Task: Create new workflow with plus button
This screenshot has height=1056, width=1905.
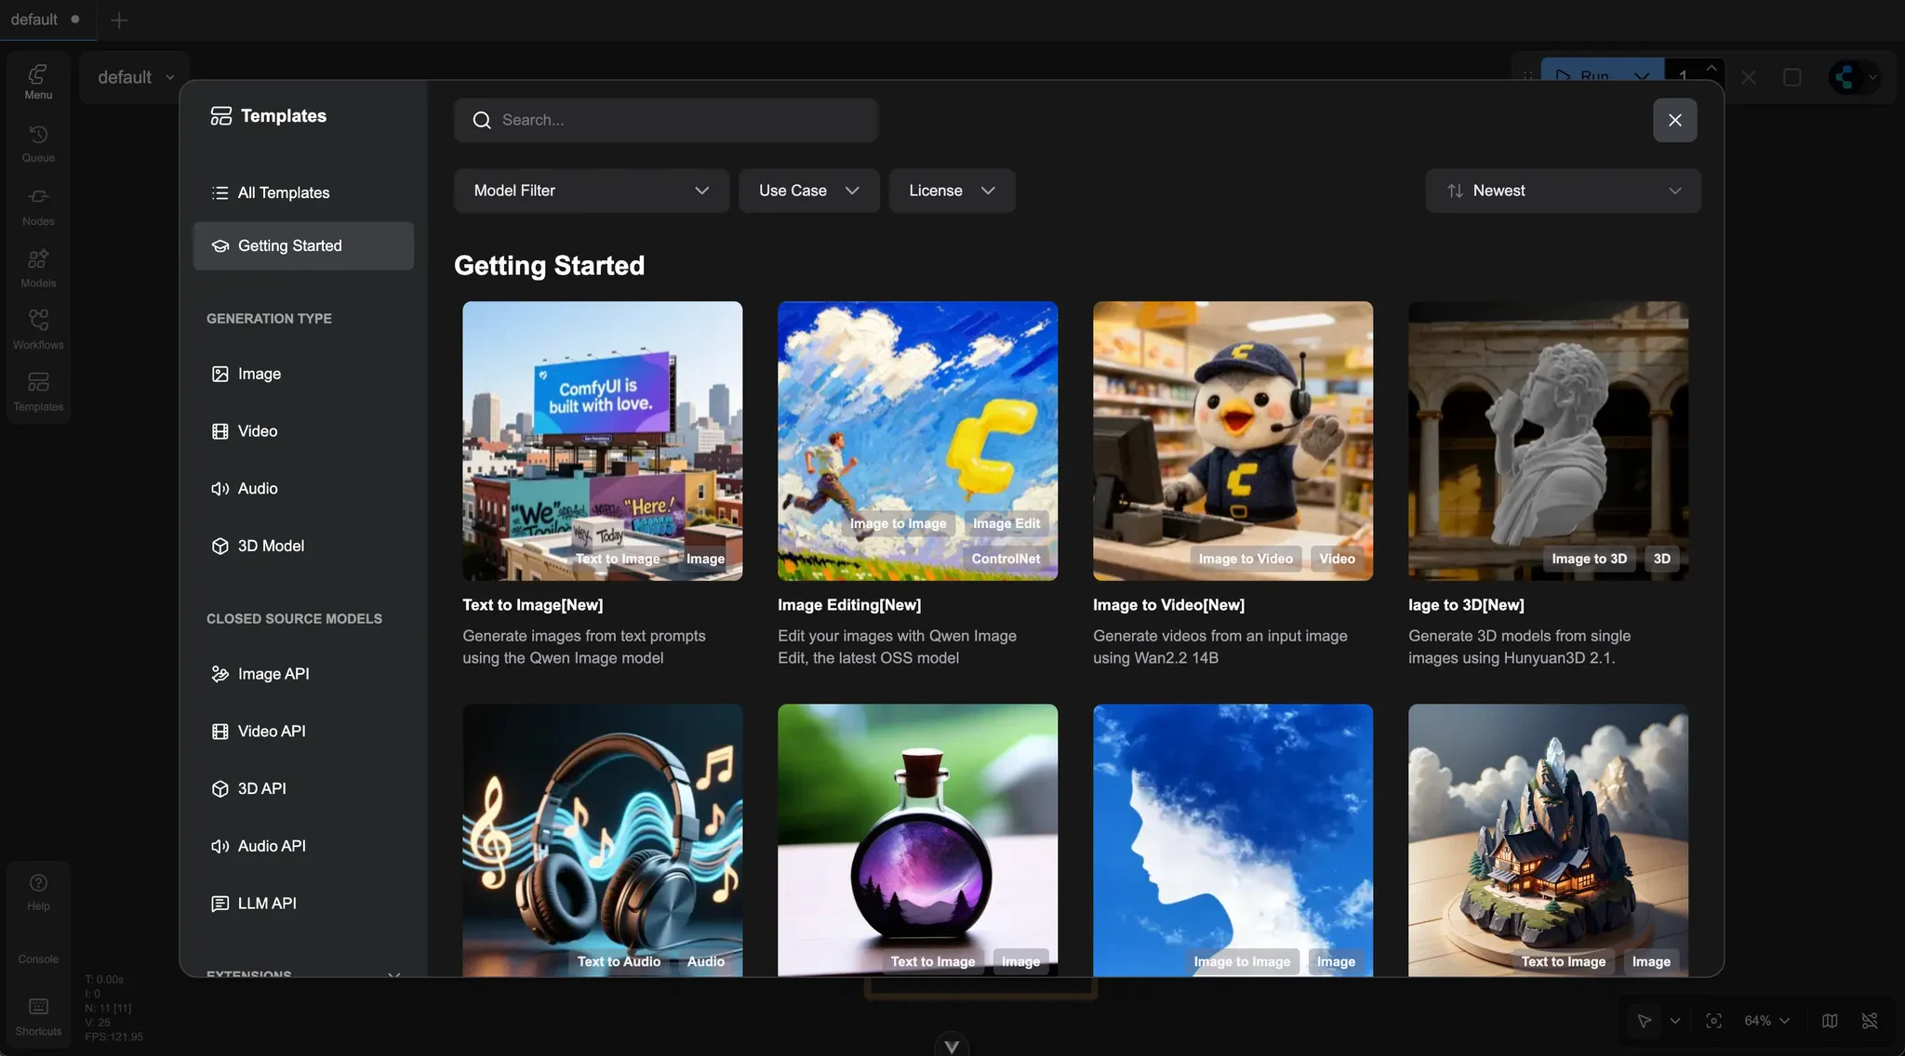Action: 119,20
